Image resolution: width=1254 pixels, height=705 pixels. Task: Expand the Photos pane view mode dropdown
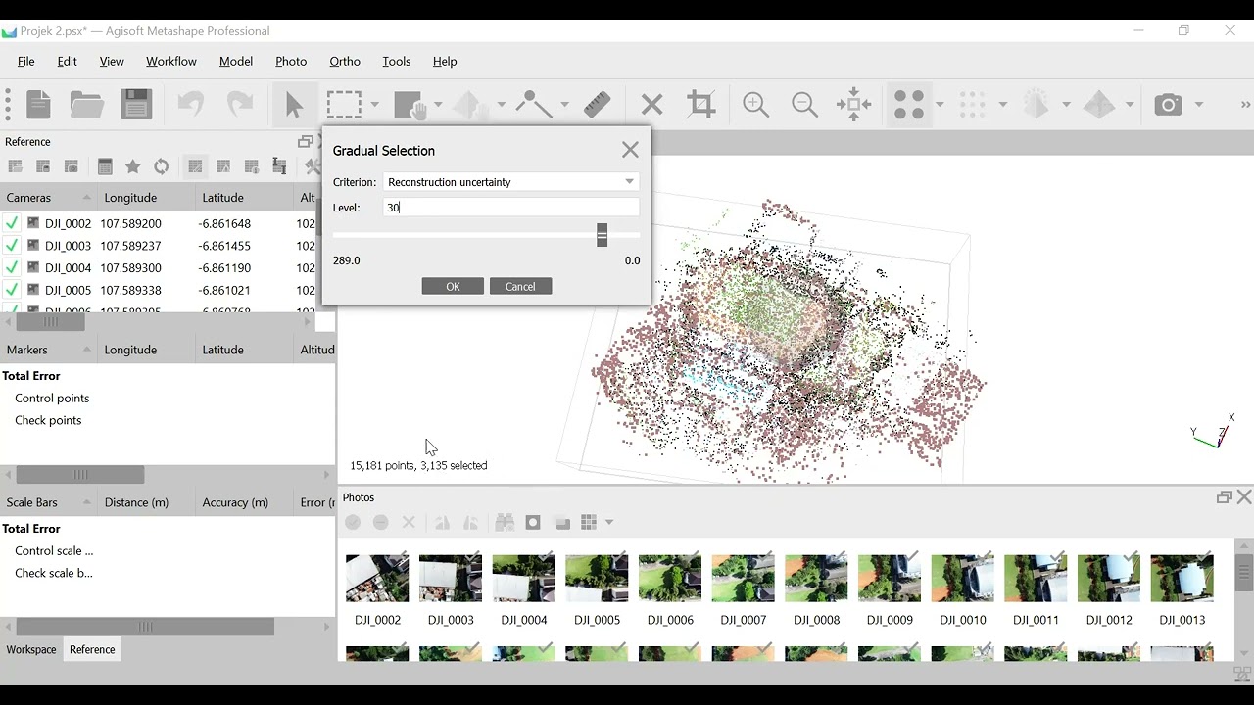[x=609, y=523]
